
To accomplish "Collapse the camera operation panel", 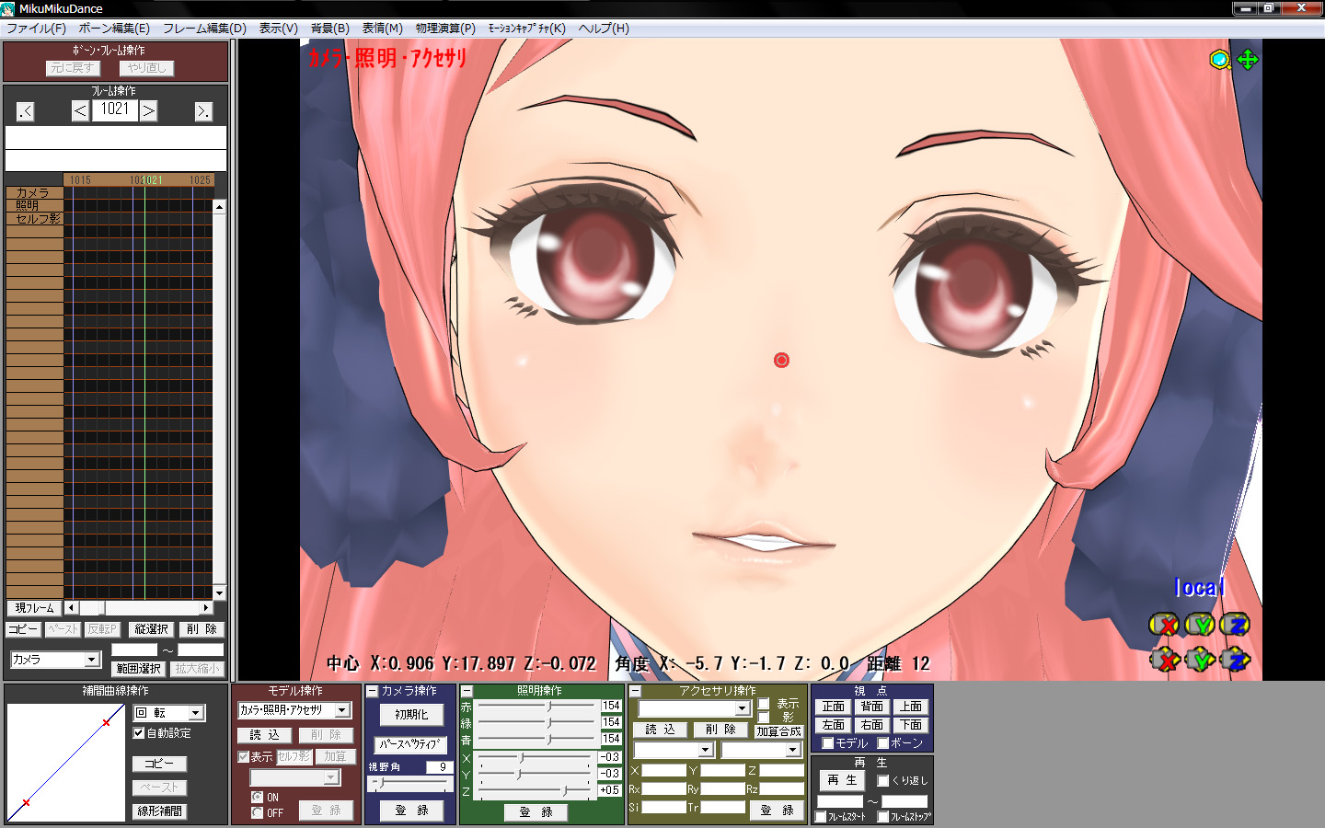I will [373, 691].
